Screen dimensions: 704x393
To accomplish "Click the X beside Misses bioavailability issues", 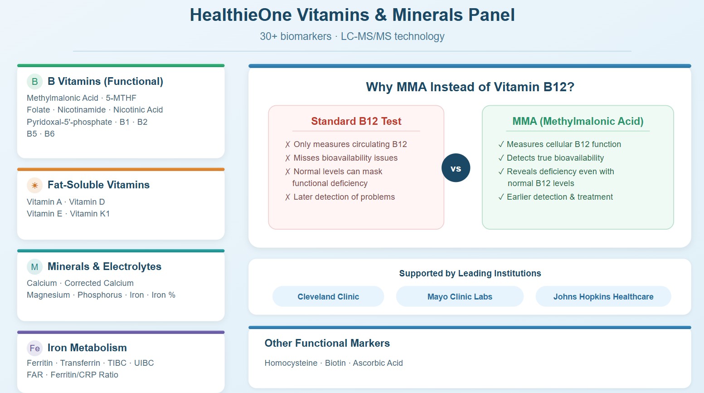I will point(287,158).
